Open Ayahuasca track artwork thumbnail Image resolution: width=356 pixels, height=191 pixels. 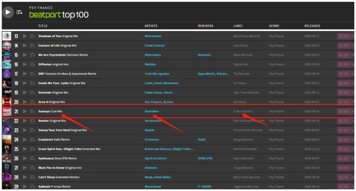click(7, 158)
